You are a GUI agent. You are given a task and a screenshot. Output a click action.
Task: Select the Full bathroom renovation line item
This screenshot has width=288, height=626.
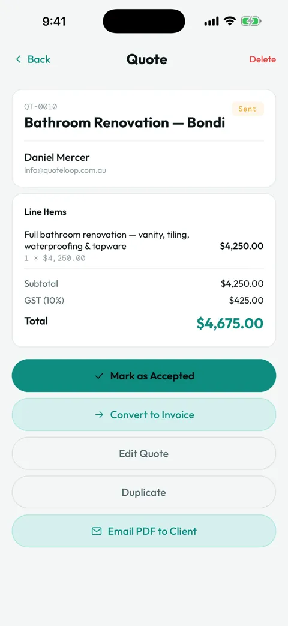(x=144, y=246)
